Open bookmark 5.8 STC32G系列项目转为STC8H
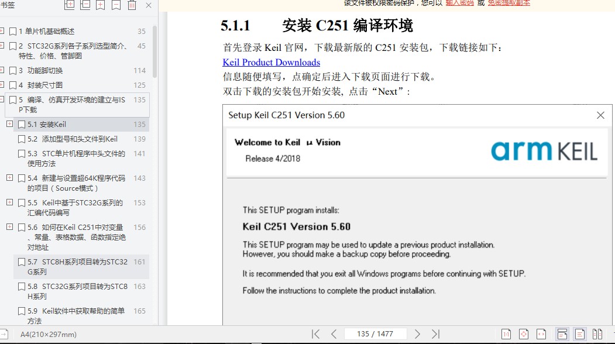This screenshot has width=615, height=344. (78, 291)
